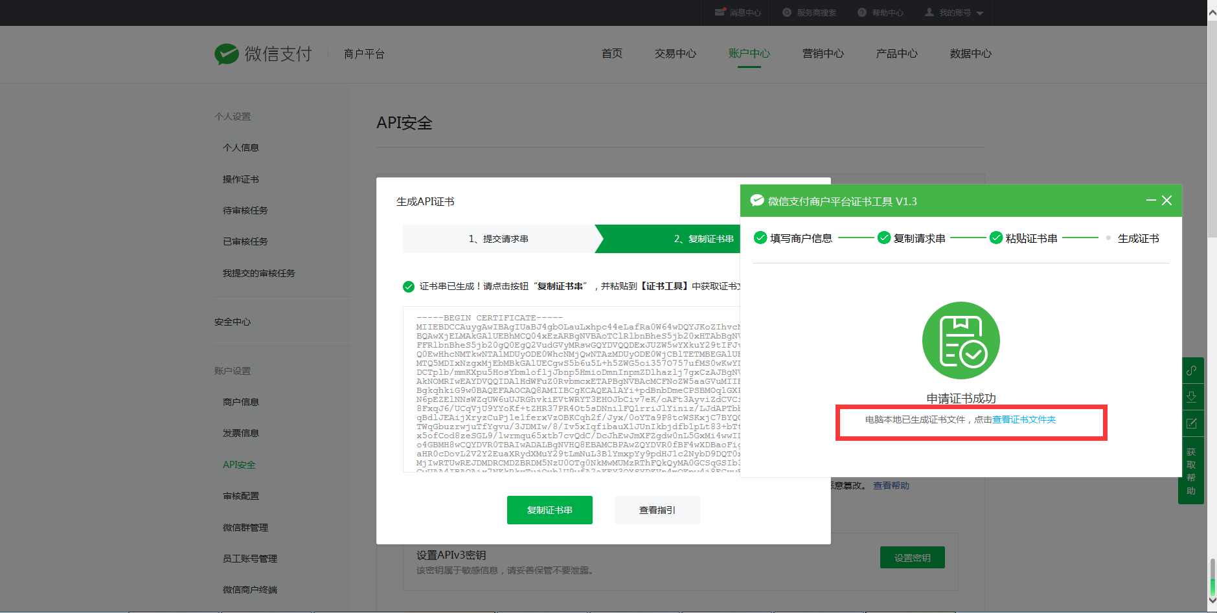Open 操作证书 in sidebar
This screenshot has width=1217, height=613.
pyautogui.click(x=241, y=179)
